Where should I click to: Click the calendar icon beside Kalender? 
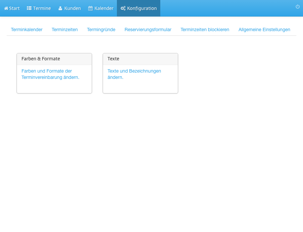(90, 8)
